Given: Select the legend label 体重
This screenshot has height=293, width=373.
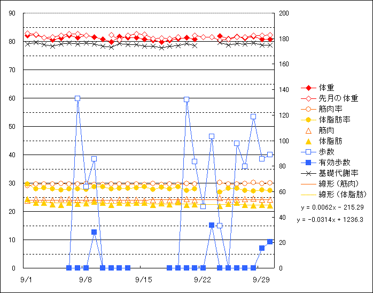Looking at the screenshot, I should click(x=327, y=88).
